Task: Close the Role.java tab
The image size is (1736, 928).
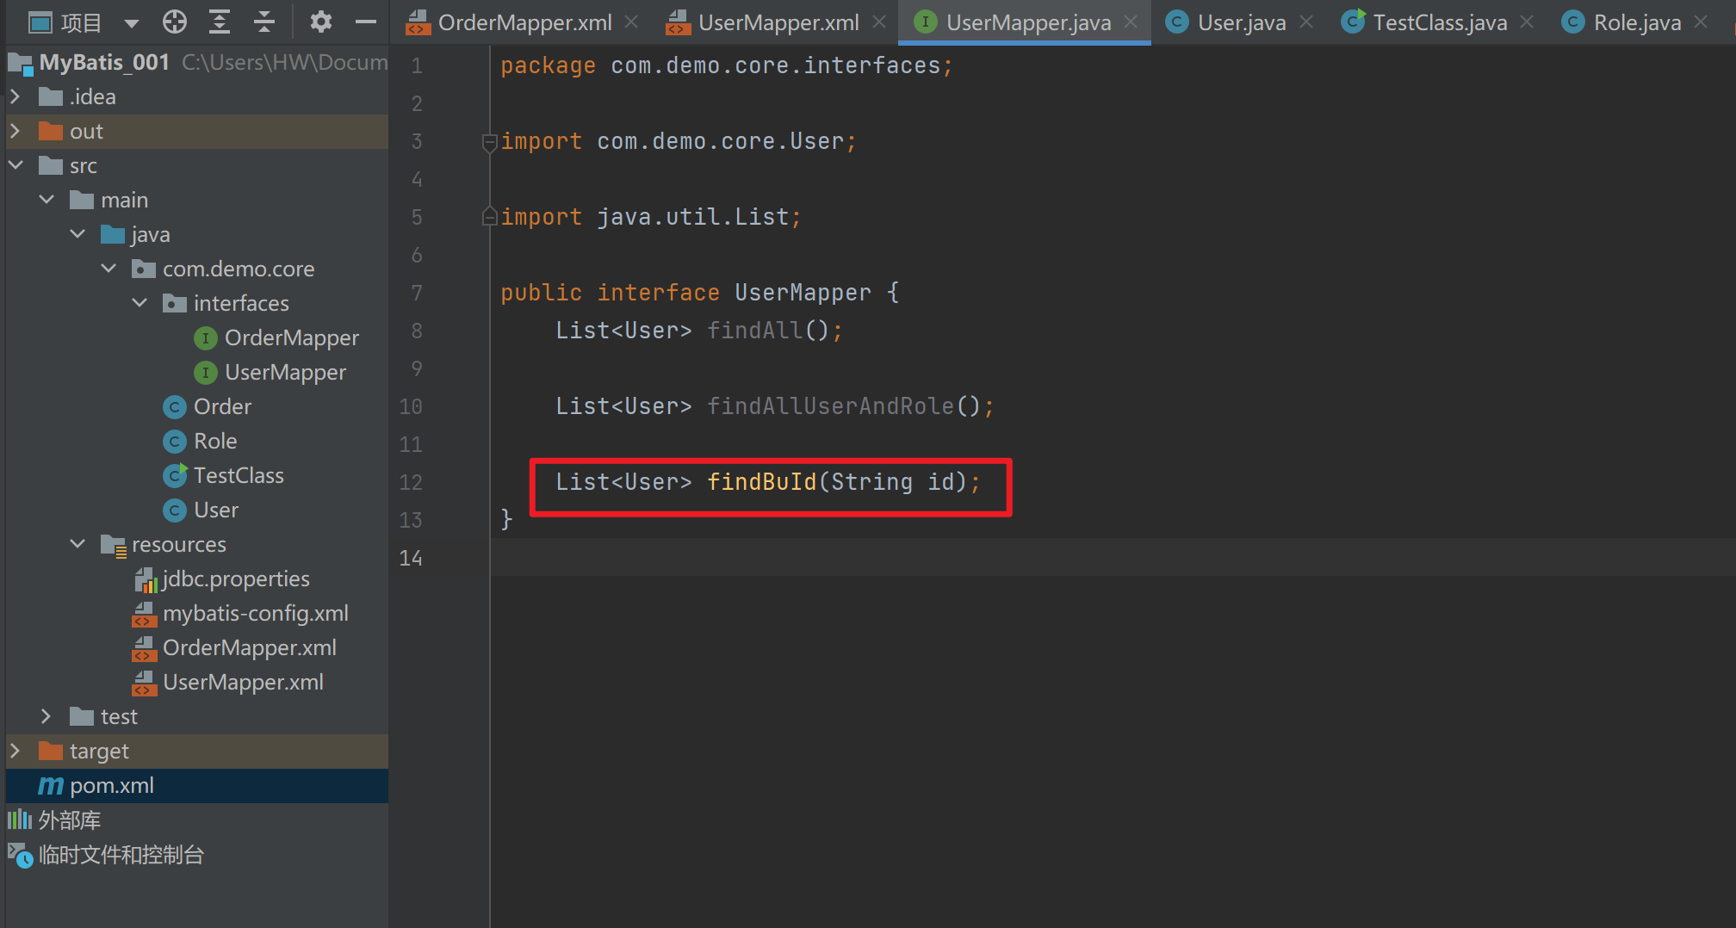Action: (x=1701, y=22)
